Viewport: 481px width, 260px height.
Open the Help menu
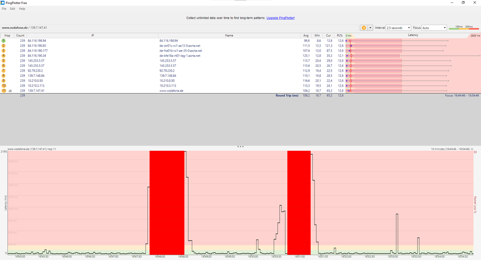point(22,9)
